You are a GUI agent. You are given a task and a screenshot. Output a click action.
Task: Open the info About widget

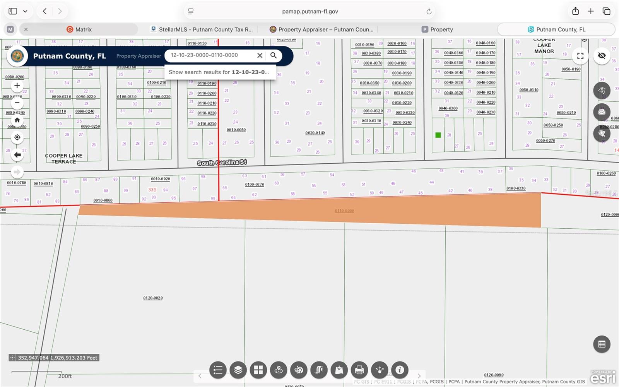[400, 370]
